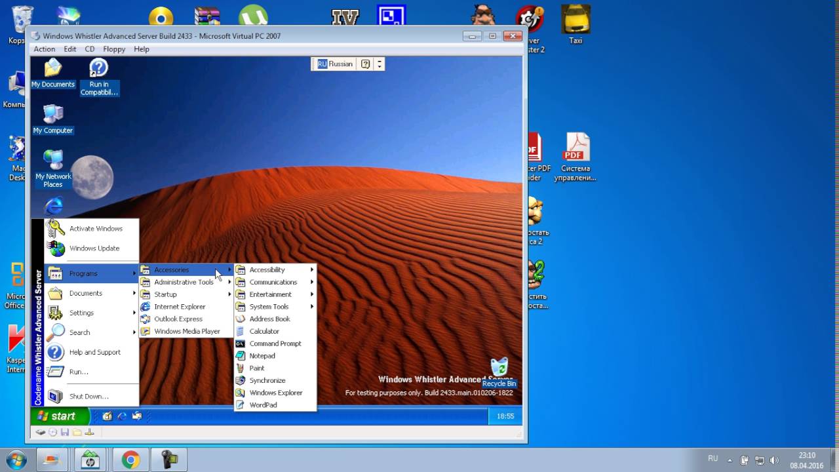Expand Administrative Tools submenu
Viewport: 839px width, 472px height.
point(186,282)
